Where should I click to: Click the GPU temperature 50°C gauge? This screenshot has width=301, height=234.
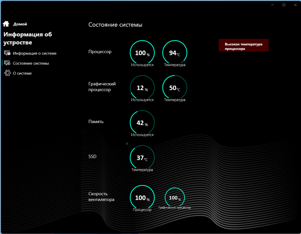pos(175,87)
